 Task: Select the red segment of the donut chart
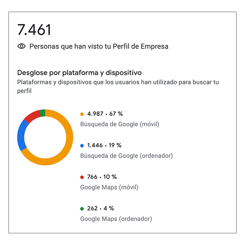click(x=31, y=116)
